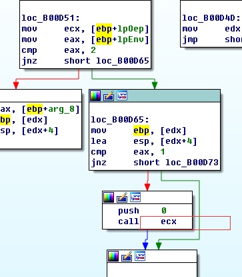Click color icon in loc_B00D65 node header
The height and width of the screenshot is (277, 242).
pos(95,96)
